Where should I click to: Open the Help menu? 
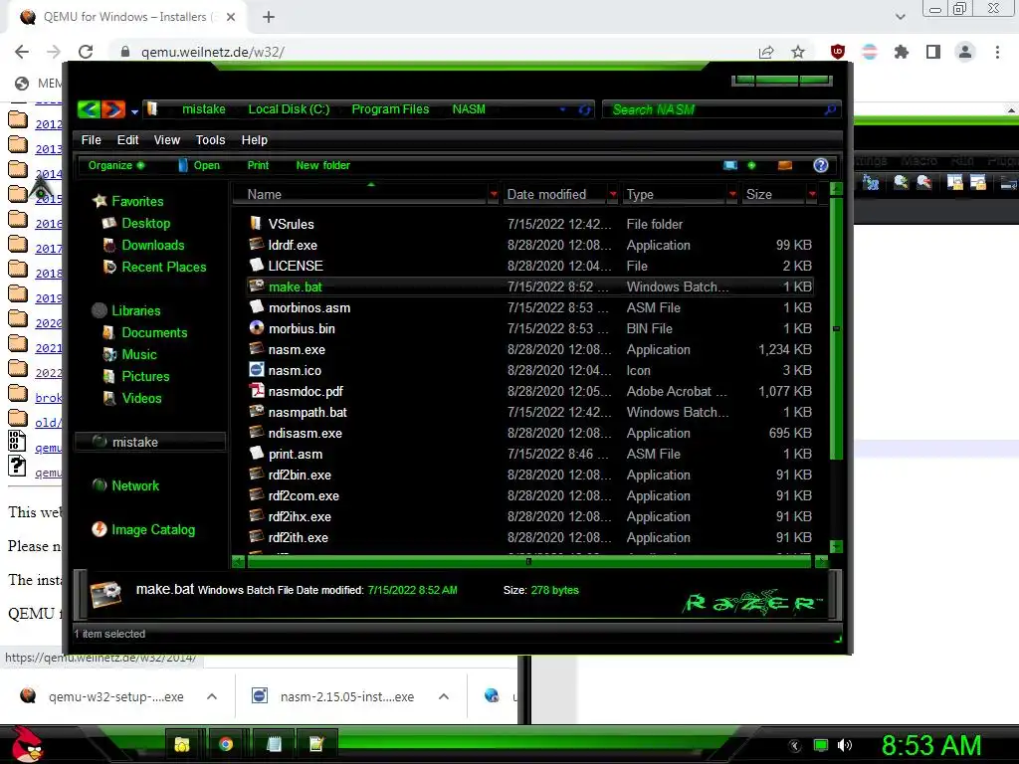(254, 139)
